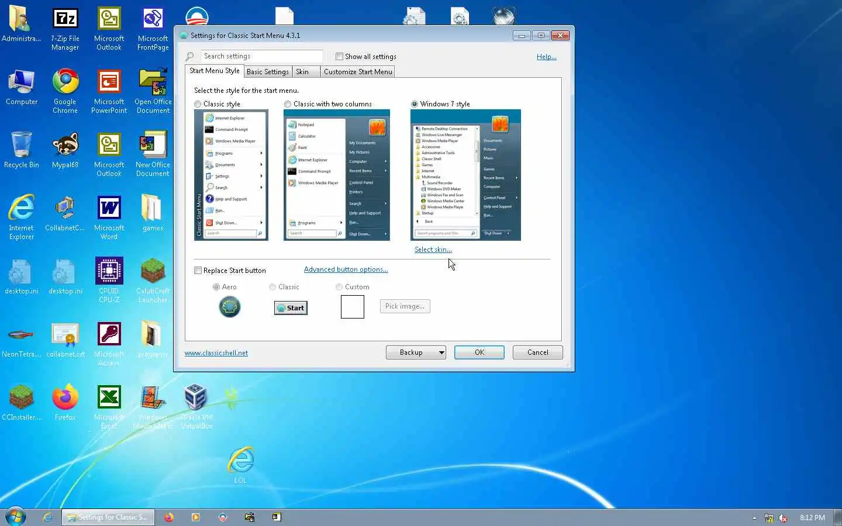This screenshot has height=526, width=842.
Task: Click the Help link
Action: pos(547,57)
